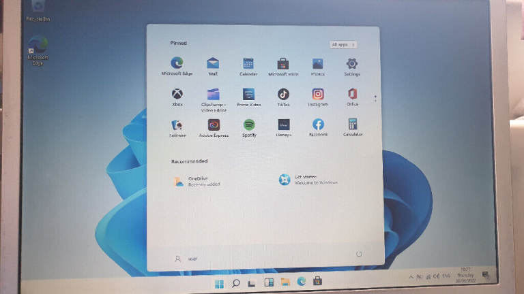Open Instagram in pinned apps
Screen dimensions: 524x294
(318, 94)
